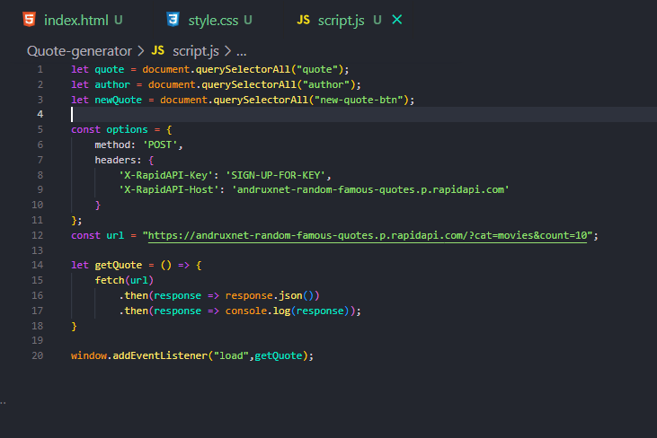Click script.js in the breadcrumb
The height and width of the screenshot is (438, 657).
pos(196,51)
